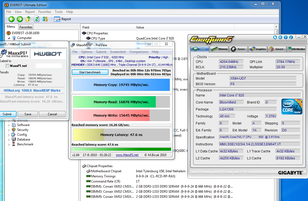Click the EVEREST vertical scrollbar up arrow
This screenshot has width=308, height=201.
(x=276, y=27)
